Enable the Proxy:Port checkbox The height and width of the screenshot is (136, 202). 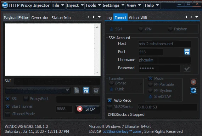(26, 99)
